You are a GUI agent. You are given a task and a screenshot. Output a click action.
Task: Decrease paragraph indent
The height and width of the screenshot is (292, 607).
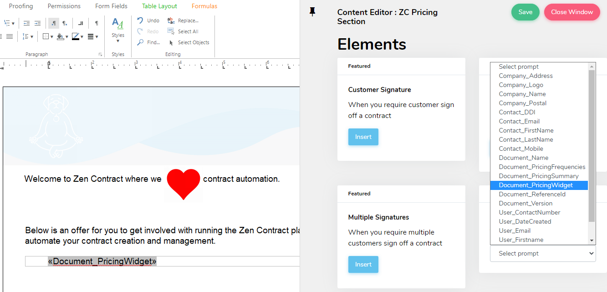pyautogui.click(x=26, y=23)
